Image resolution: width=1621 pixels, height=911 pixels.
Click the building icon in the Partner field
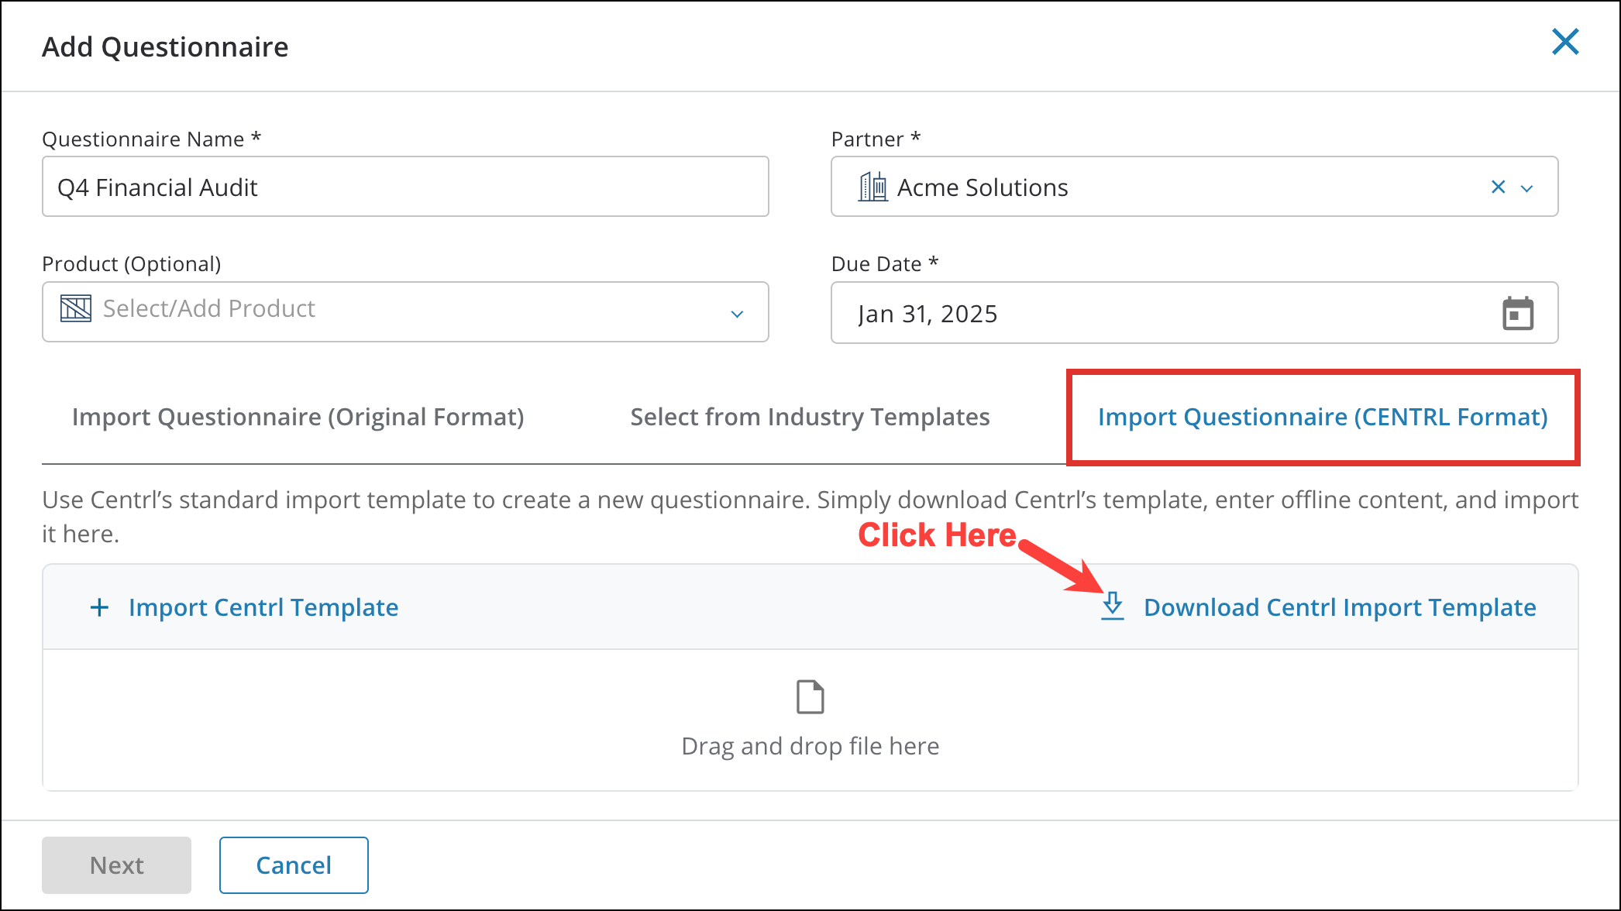click(x=872, y=187)
